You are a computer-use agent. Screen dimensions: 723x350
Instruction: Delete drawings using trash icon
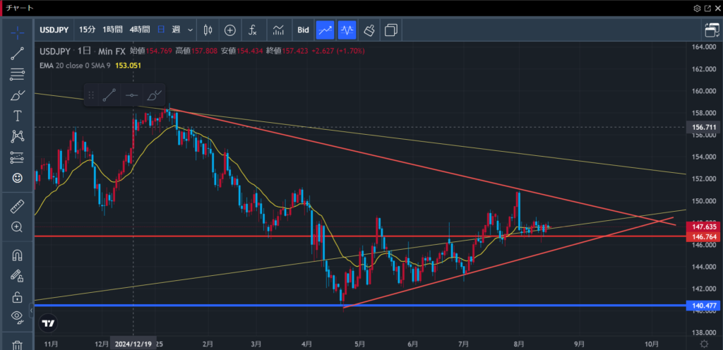[x=18, y=344]
